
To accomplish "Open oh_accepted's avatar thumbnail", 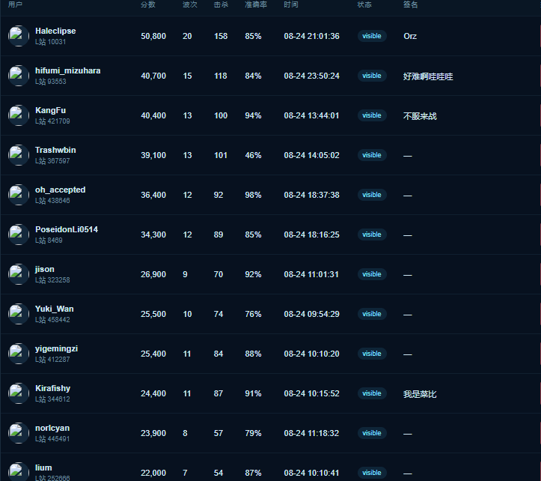I will point(19,195).
